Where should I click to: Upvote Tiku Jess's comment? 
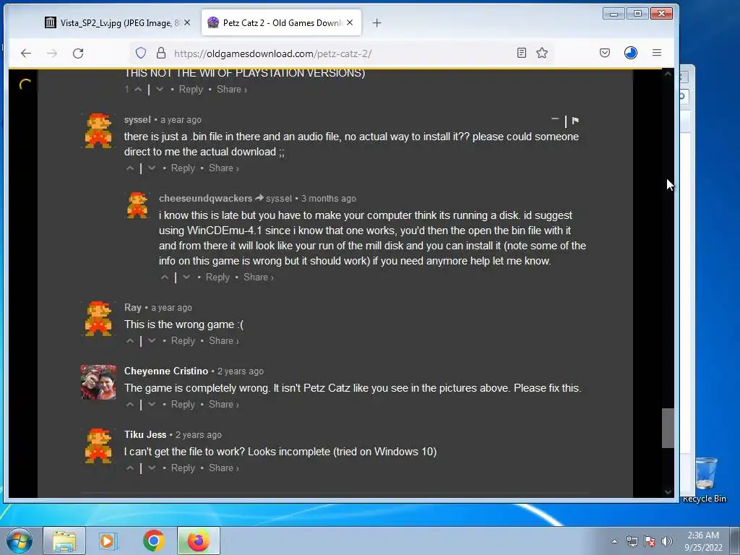pos(130,468)
